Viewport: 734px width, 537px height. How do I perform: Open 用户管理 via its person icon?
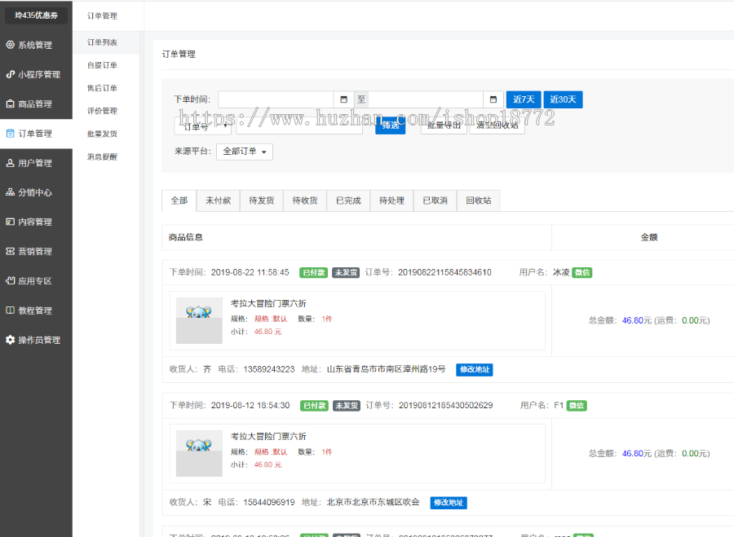(x=11, y=162)
